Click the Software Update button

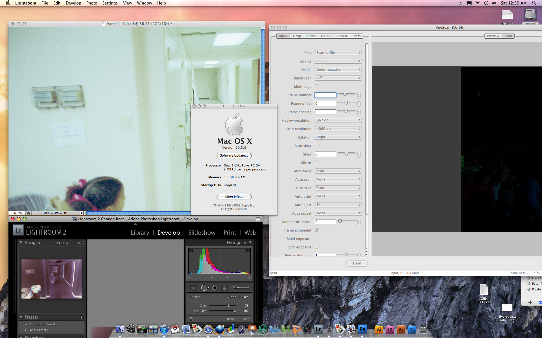click(234, 155)
